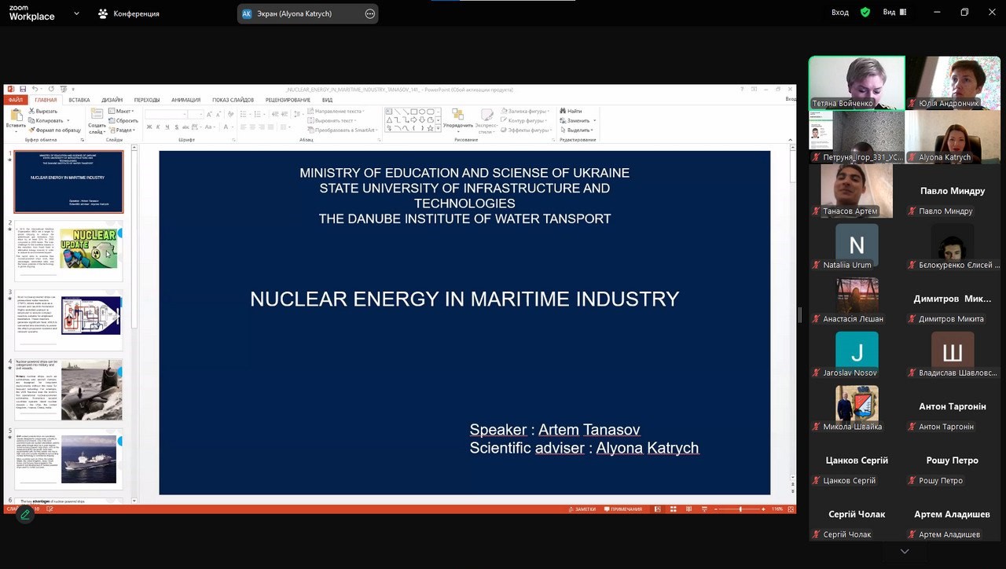Click the Paste (Вставить) clipboard icon

(16, 115)
